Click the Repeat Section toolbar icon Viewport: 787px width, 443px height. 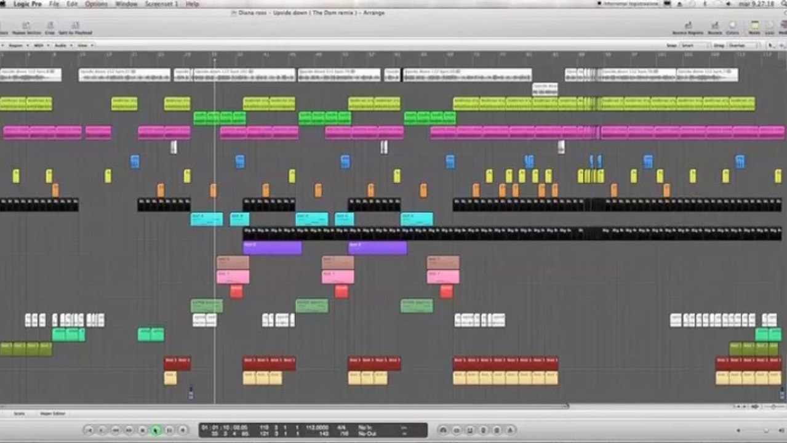(26, 26)
